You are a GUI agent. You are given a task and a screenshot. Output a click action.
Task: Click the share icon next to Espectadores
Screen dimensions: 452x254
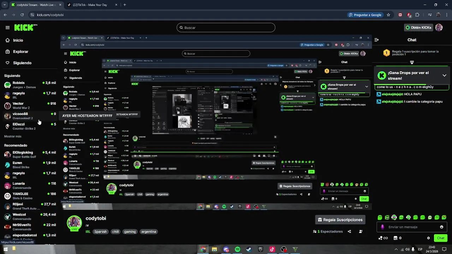(349, 231)
